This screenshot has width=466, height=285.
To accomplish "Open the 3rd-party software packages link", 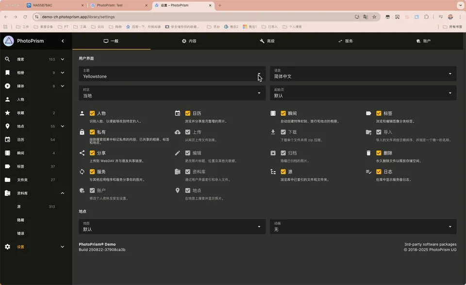I will (430, 244).
